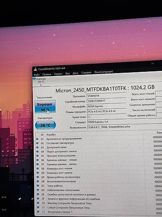Click the features field S.M.A.R.T., TRIM
Image resolution: width=162 pixels, height=217 pixels.
[x=124, y=127]
